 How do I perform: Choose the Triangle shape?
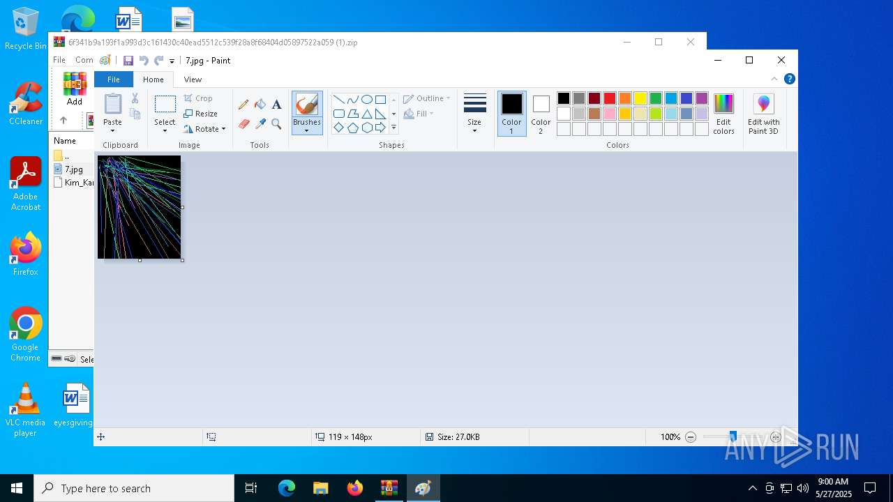click(366, 114)
